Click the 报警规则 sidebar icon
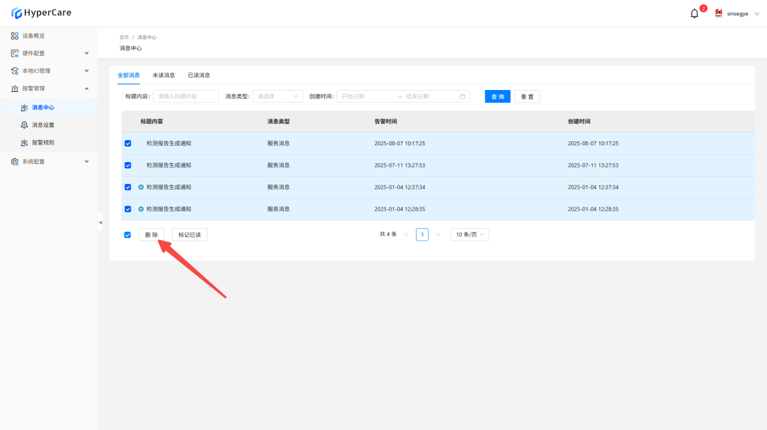Image resolution: width=767 pixels, height=430 pixels. coord(25,143)
